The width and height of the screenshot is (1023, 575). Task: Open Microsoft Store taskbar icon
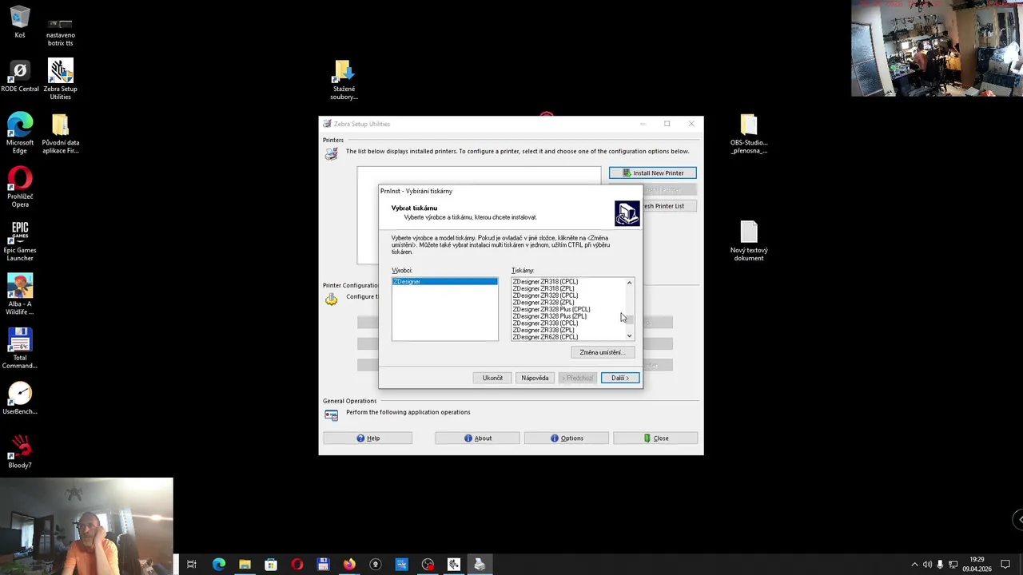coord(271,565)
